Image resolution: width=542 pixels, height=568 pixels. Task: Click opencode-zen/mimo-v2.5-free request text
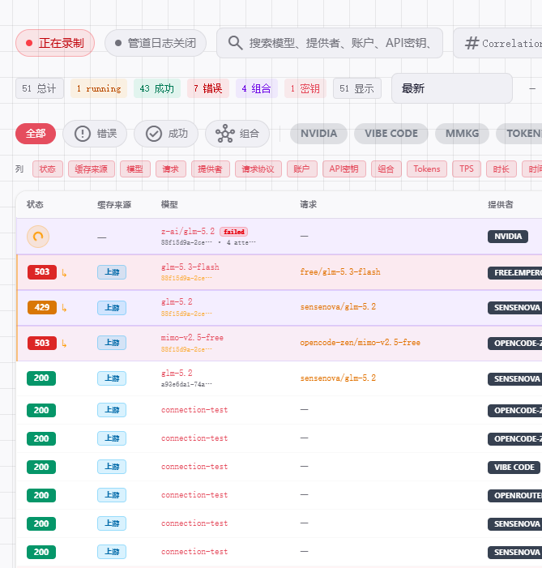click(361, 343)
